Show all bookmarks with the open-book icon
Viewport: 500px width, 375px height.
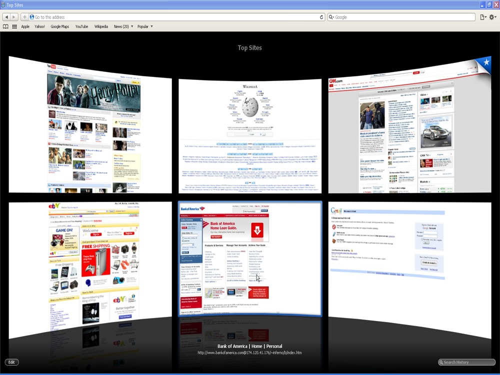(5, 26)
